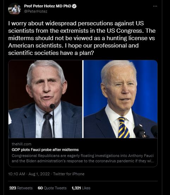Open the three-dot more options menu
The width and height of the screenshot is (170, 195).
tap(155, 6)
